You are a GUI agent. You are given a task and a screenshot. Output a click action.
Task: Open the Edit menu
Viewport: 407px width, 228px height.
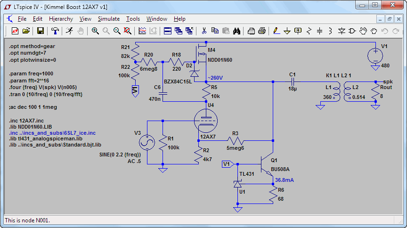tap(38, 19)
